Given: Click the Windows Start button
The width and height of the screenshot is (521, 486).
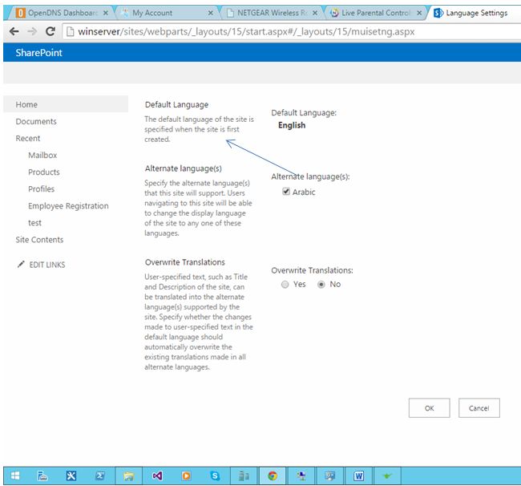Looking at the screenshot, I should 15,476.
